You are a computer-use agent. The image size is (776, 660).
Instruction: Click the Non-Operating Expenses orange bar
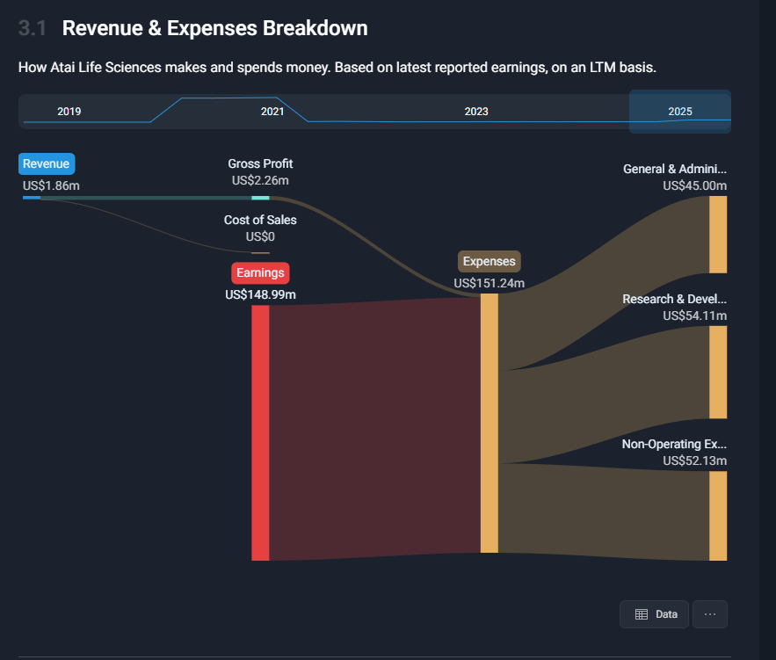[718, 516]
